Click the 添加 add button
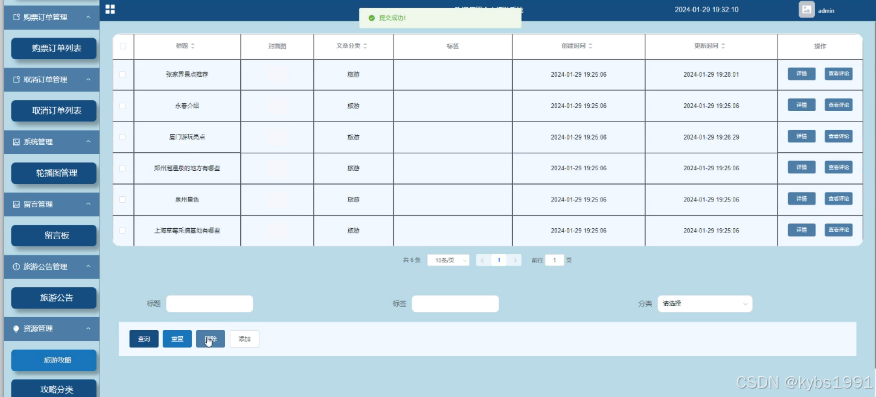 coord(244,339)
